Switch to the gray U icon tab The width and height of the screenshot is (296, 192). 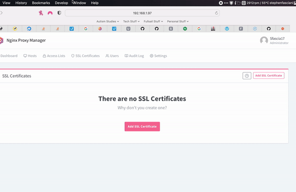(x=128, y=29)
